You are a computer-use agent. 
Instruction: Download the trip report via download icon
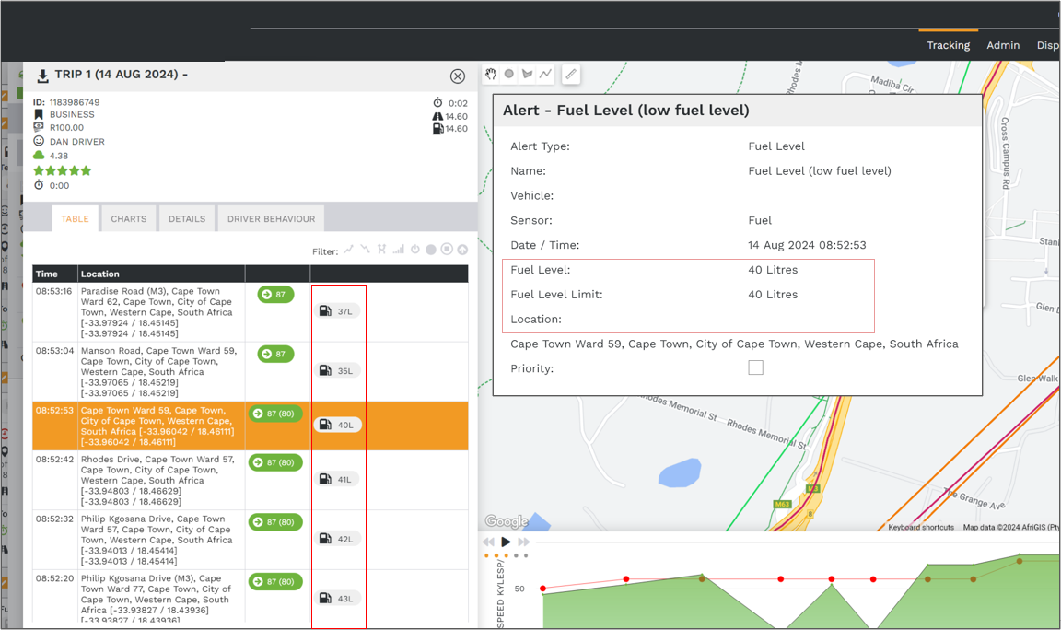42,76
